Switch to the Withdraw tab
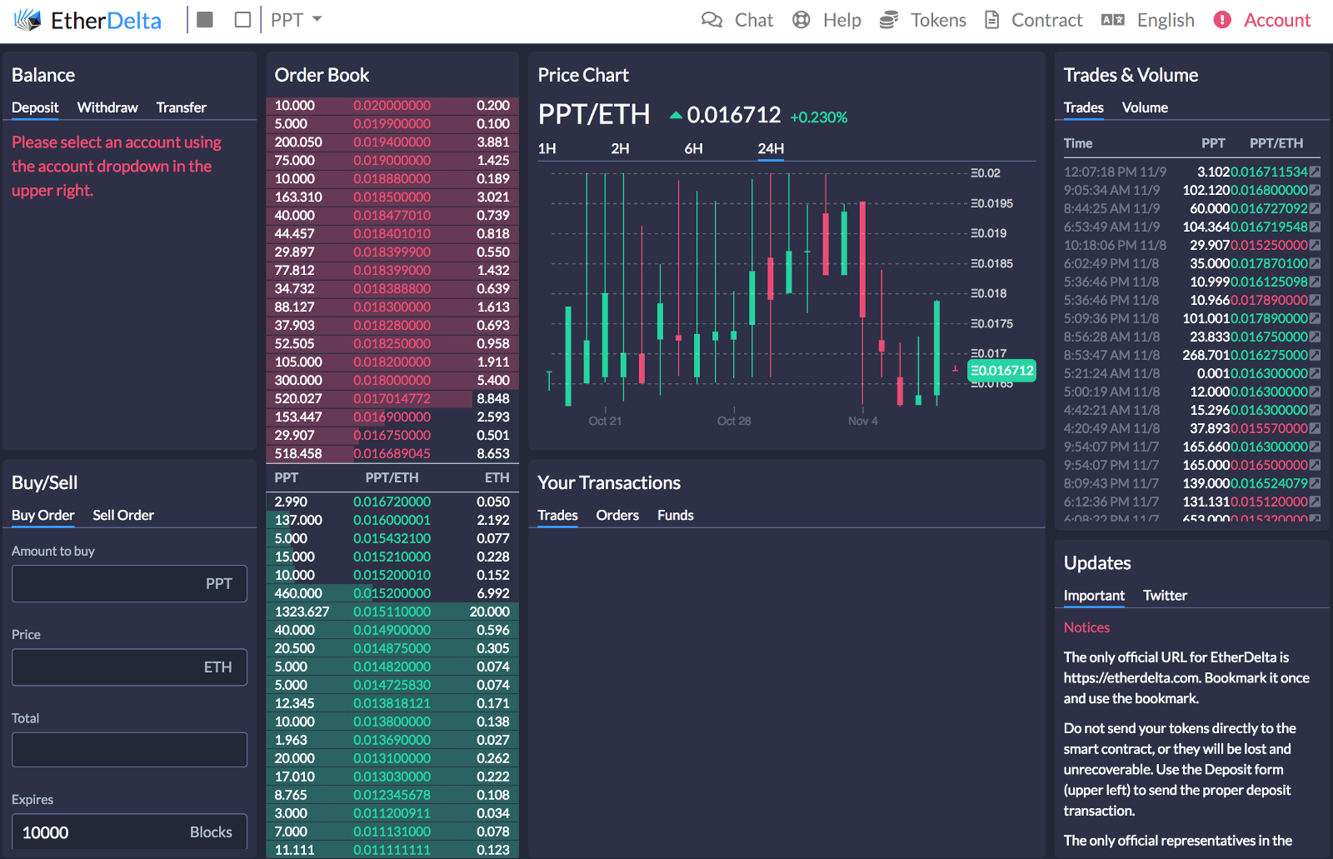This screenshot has height=859, width=1333. [x=107, y=107]
